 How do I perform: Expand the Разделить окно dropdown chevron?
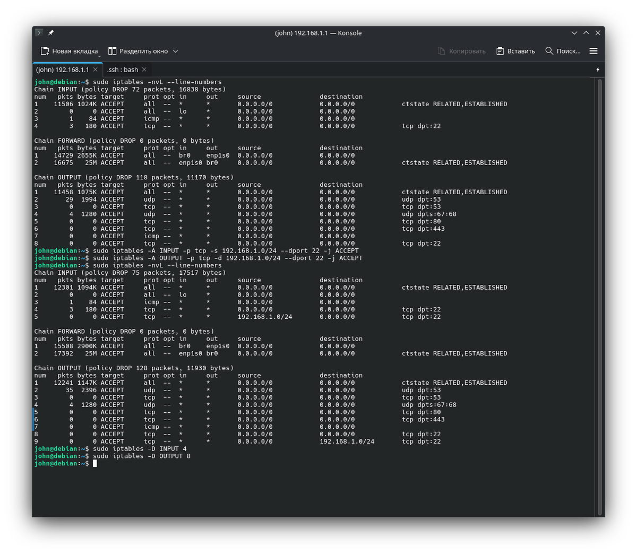tap(176, 51)
